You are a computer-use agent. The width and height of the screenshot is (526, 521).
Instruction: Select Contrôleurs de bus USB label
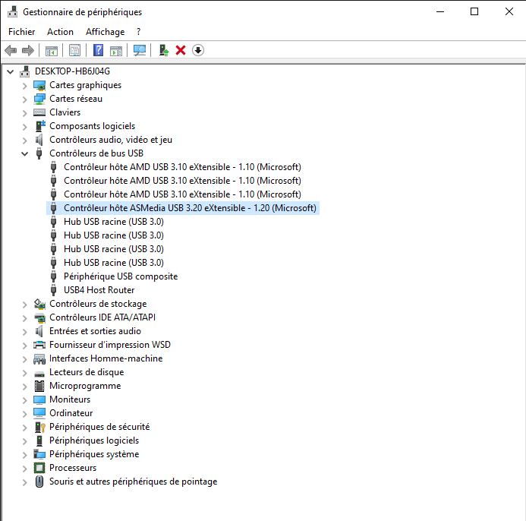(x=96, y=153)
